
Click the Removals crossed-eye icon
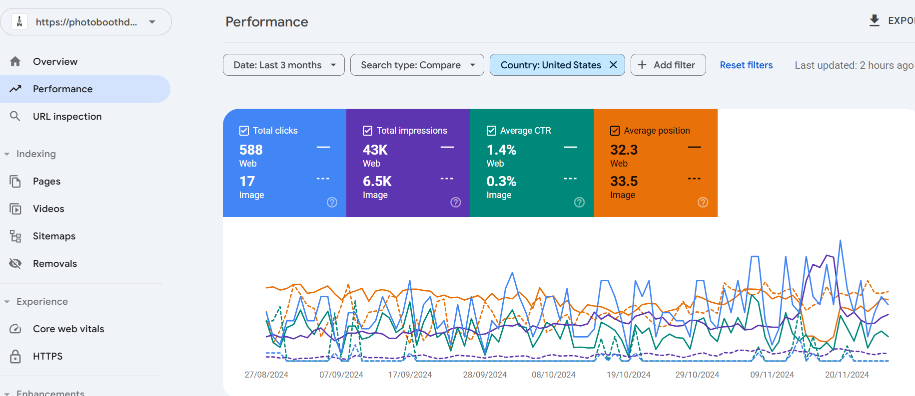coord(15,263)
